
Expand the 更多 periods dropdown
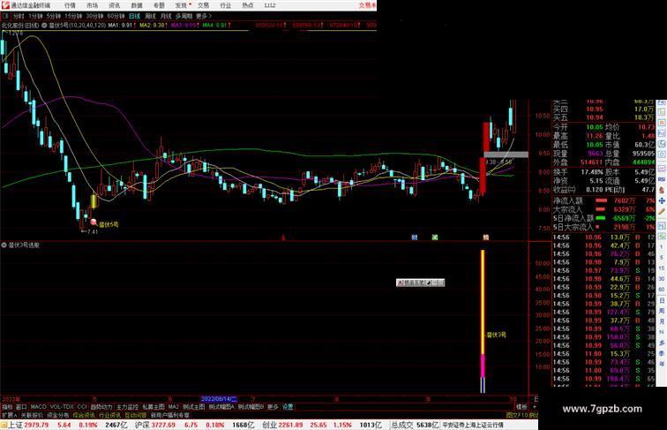[203, 16]
